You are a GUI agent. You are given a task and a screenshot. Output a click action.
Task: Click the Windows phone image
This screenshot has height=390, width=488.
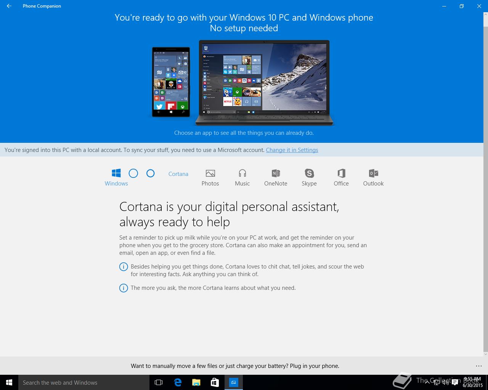click(171, 82)
